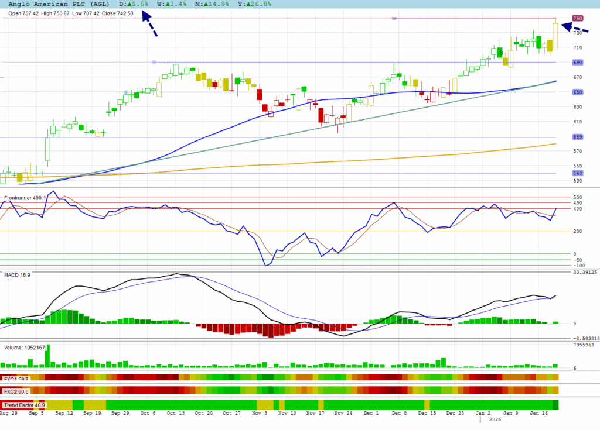Click the 690 price level tag

pos(577,63)
